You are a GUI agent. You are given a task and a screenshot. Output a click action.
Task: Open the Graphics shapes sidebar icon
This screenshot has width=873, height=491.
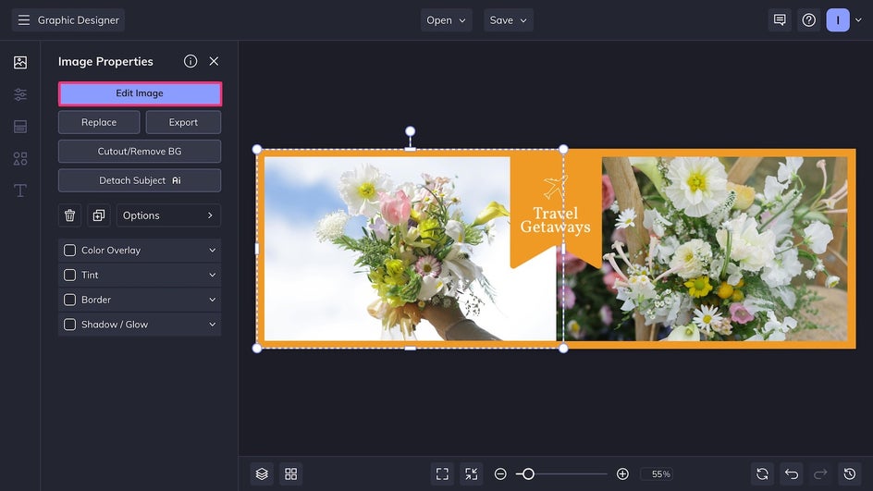point(20,159)
